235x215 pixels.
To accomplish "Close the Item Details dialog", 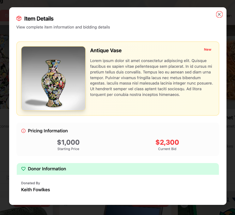I will [x=219, y=14].
